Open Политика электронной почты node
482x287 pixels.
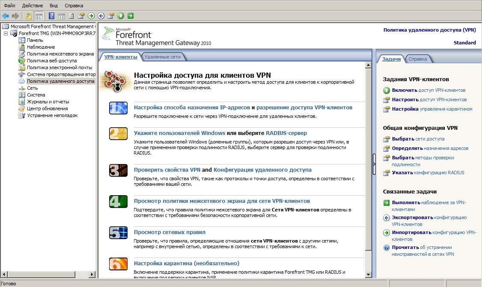(x=60, y=67)
